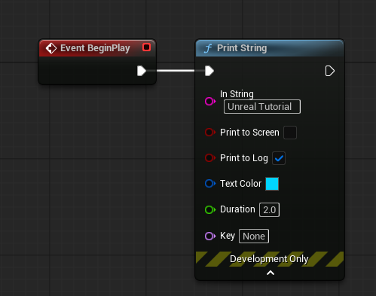
Task: Collapse the Print String advanced pins arrow
Action: pyautogui.click(x=271, y=273)
